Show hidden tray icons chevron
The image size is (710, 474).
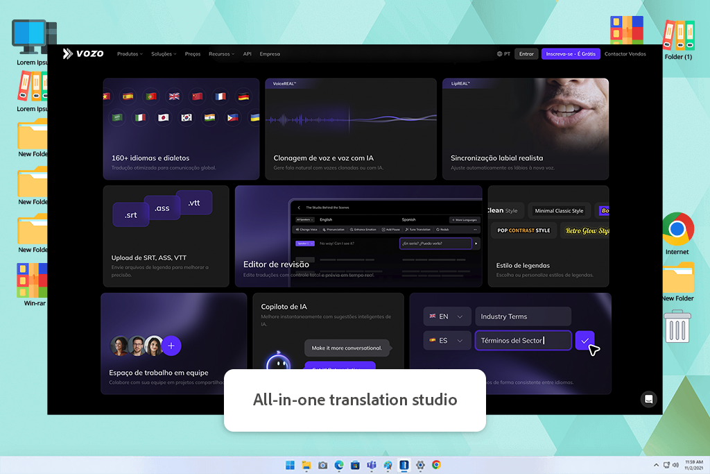(x=656, y=465)
